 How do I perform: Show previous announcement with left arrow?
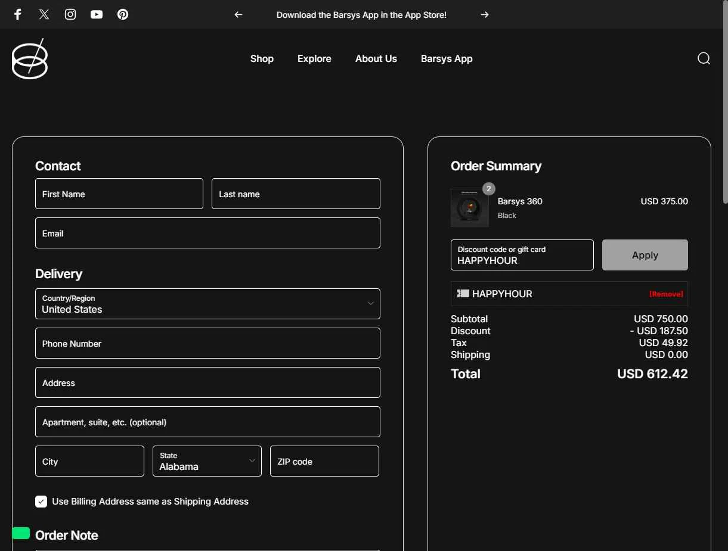coord(238,15)
